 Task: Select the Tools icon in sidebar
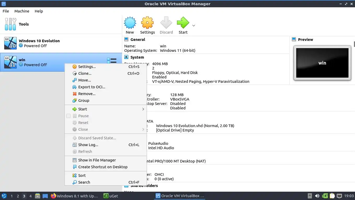(x=10, y=24)
